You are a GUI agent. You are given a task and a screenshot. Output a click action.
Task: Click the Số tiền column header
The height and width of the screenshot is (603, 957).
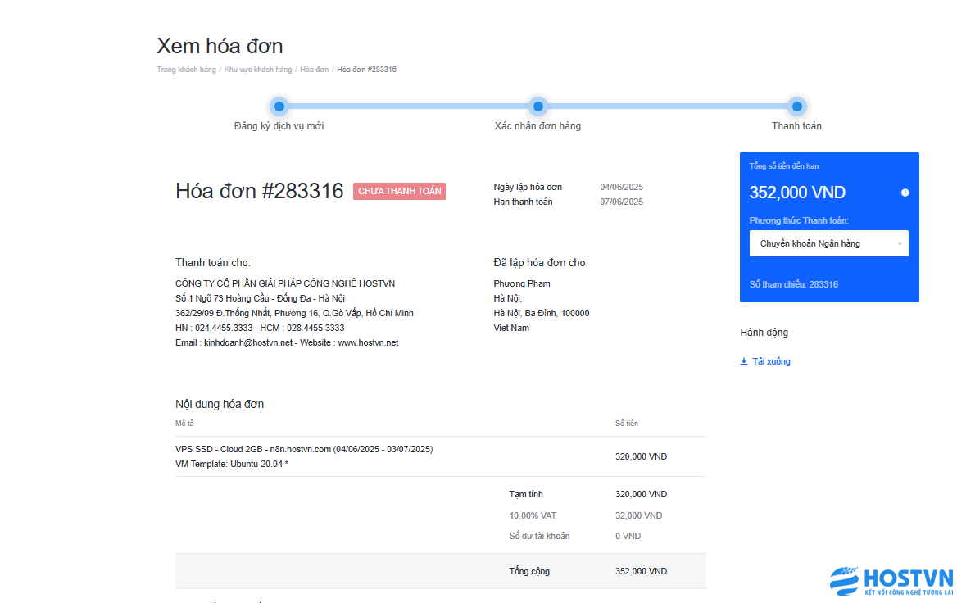click(x=626, y=424)
